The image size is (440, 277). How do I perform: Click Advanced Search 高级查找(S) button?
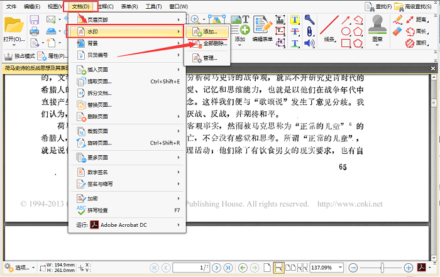point(413,6)
